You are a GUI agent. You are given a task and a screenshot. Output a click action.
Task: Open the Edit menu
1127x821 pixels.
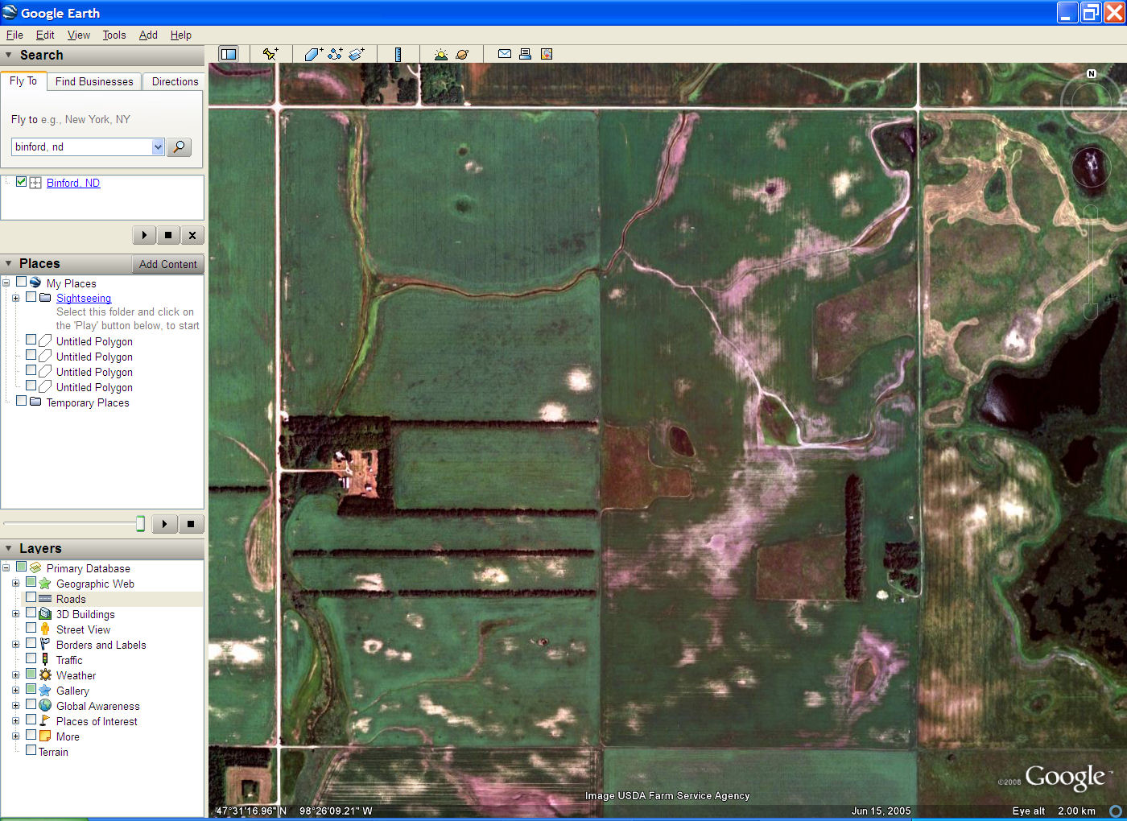(x=45, y=35)
